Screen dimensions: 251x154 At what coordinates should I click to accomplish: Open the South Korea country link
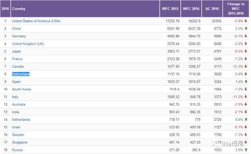pyautogui.click(x=22, y=89)
